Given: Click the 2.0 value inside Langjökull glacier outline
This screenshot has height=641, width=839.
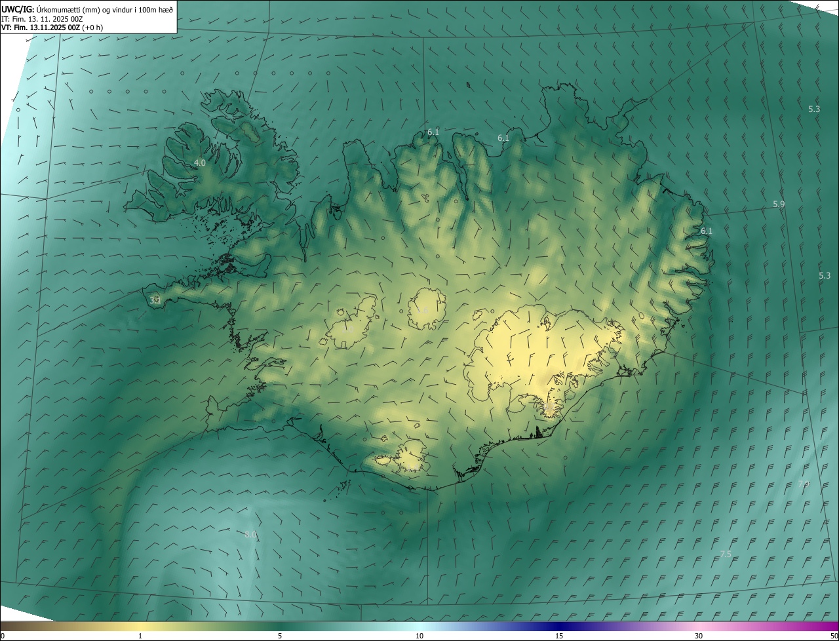Looking at the screenshot, I should pyautogui.click(x=347, y=330).
